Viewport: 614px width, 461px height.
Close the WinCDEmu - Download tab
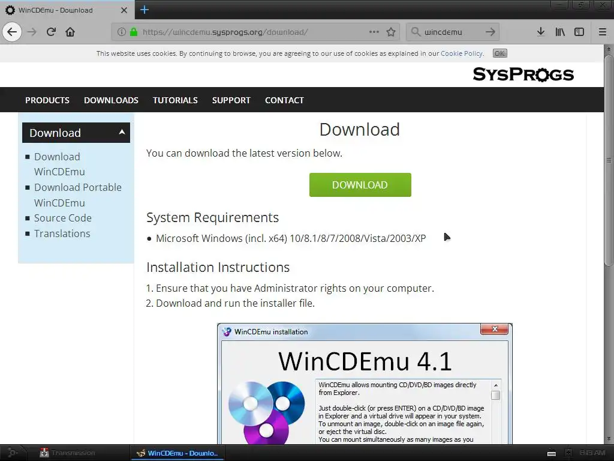(x=124, y=10)
